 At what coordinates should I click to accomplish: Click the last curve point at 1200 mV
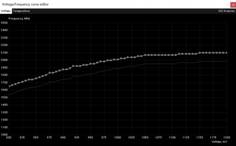coord(226,53)
